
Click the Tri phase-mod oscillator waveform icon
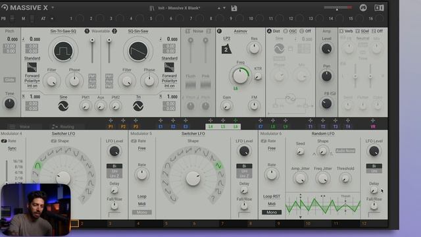click(x=138, y=106)
